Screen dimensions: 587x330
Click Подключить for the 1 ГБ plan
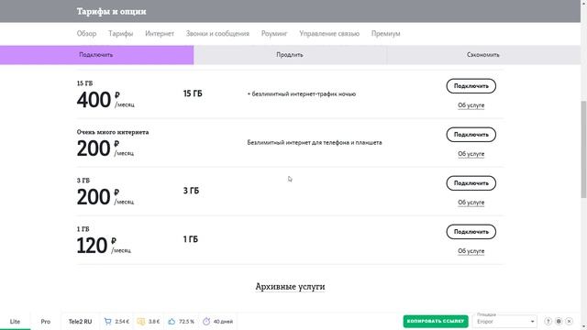tap(471, 232)
